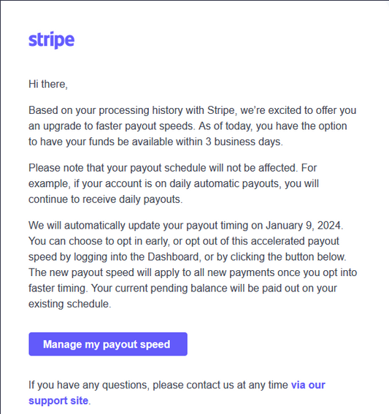389x414 pixels.
Task: Click the sentence starting "Please note that"
Action: pos(162,168)
